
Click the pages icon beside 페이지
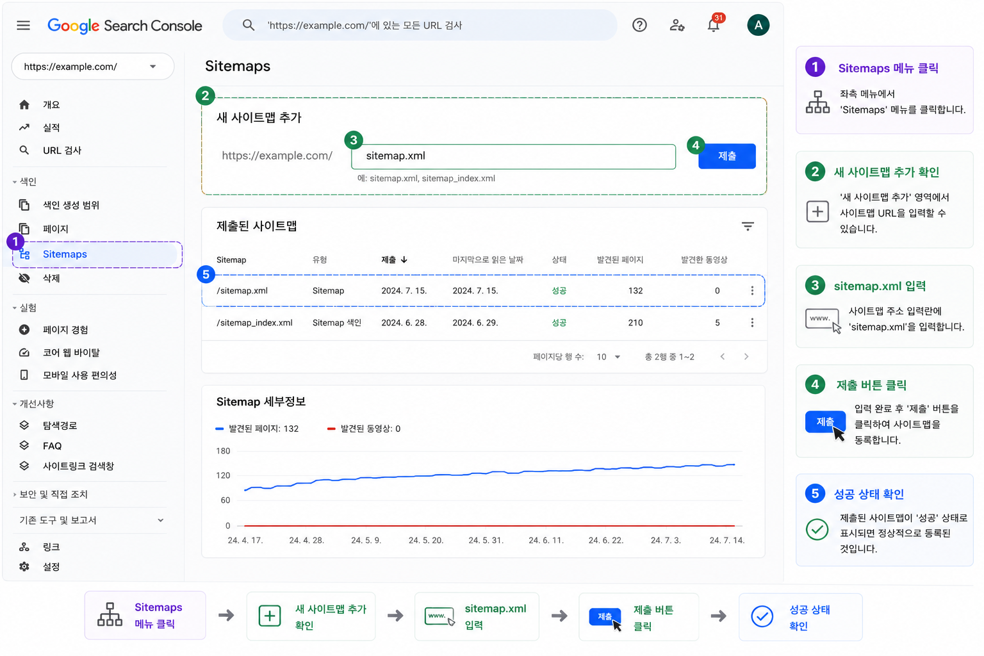[24, 229]
